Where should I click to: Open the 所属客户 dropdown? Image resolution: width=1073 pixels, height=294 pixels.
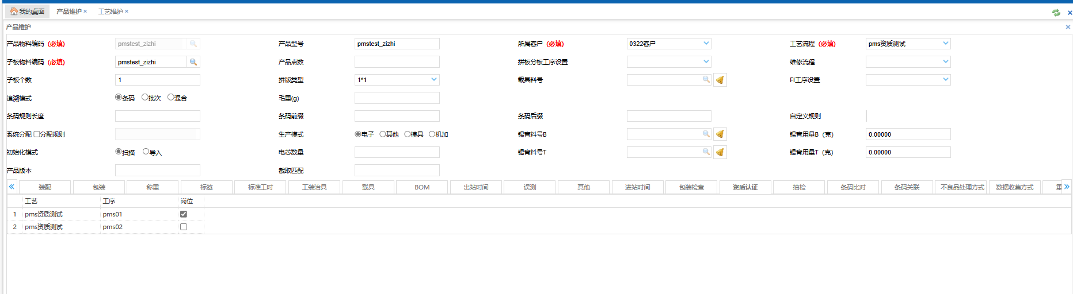point(706,44)
